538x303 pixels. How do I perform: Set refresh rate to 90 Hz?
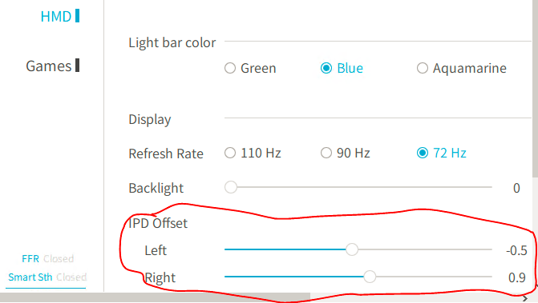coord(345,153)
